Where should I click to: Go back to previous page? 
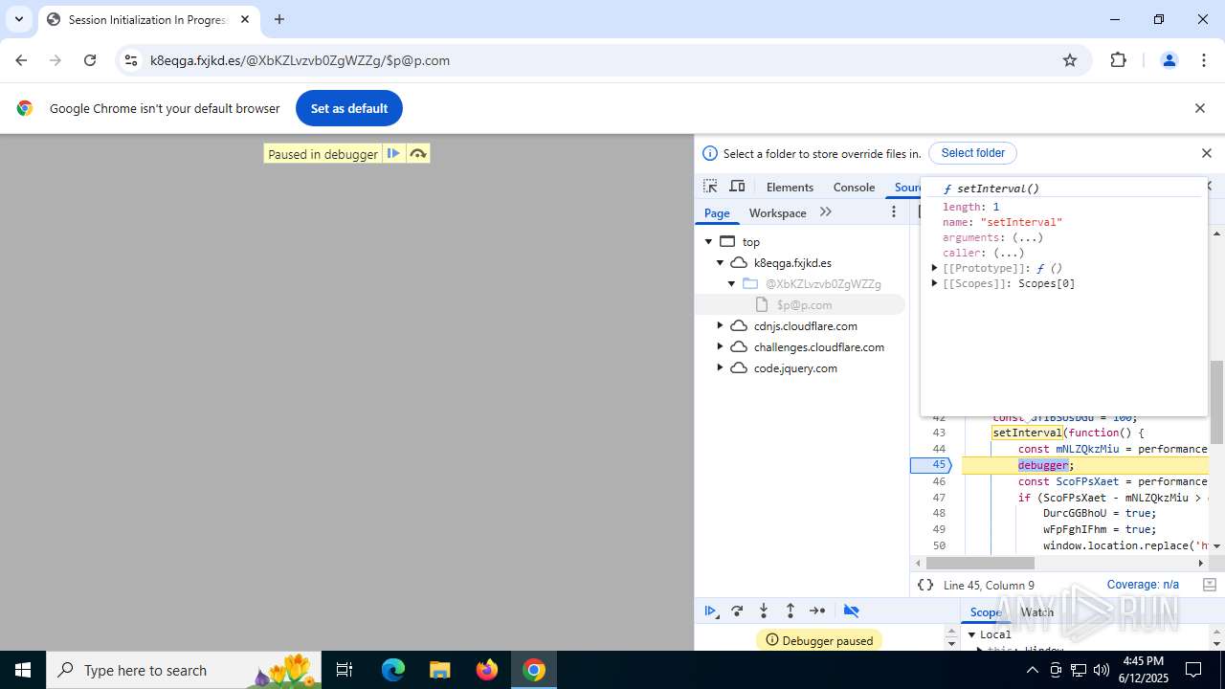(21, 60)
